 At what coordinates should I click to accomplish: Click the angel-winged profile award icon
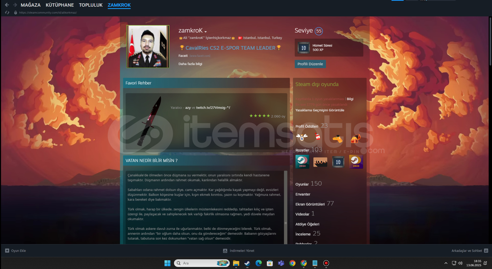click(302, 137)
